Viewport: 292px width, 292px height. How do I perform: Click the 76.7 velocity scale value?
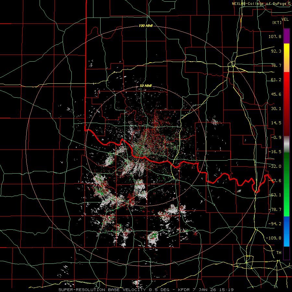276,65
